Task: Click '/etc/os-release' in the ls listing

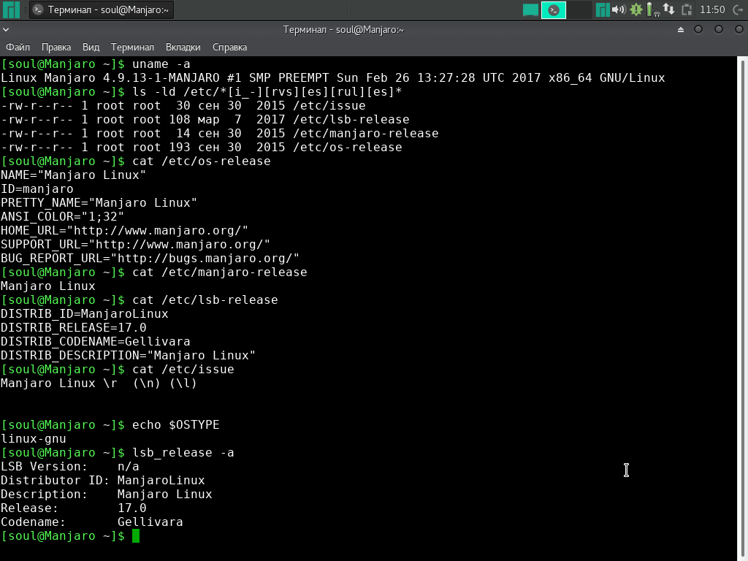Action: click(347, 147)
